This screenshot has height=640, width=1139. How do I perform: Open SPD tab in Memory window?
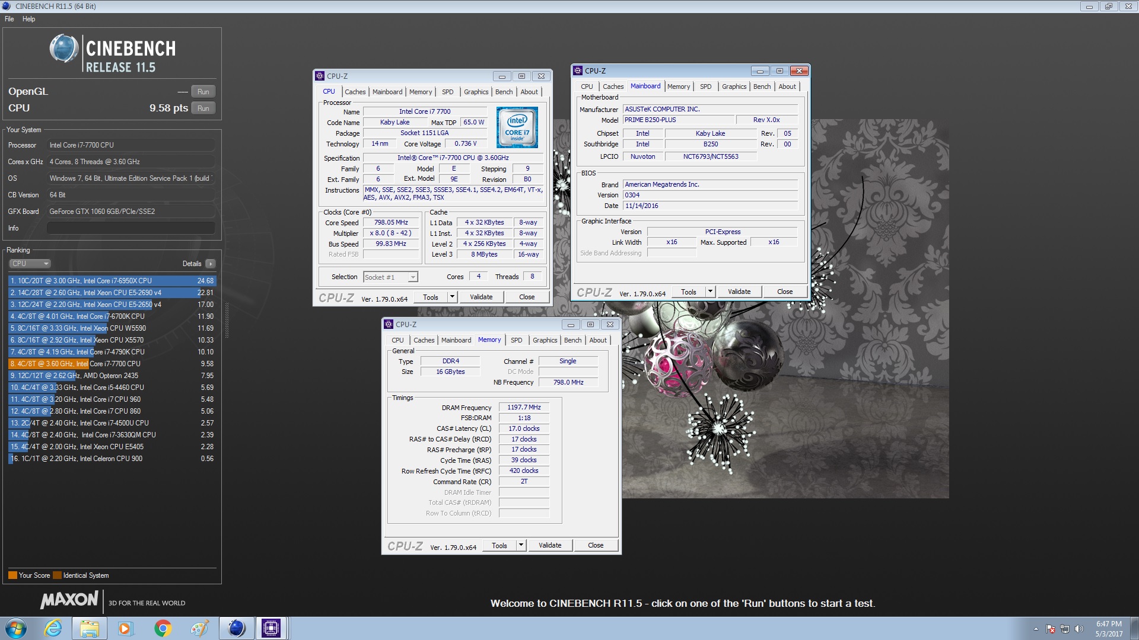coord(516,340)
